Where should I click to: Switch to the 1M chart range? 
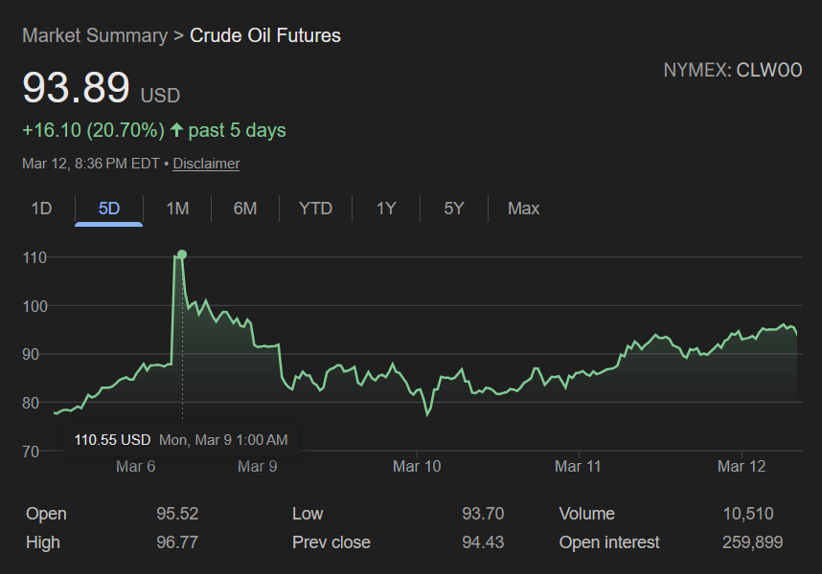tap(177, 209)
